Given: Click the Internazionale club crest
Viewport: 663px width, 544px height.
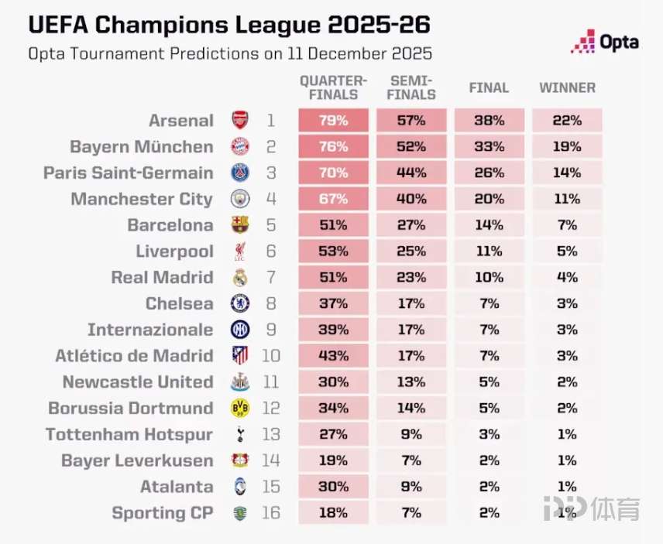Looking at the screenshot, I should point(240,330).
